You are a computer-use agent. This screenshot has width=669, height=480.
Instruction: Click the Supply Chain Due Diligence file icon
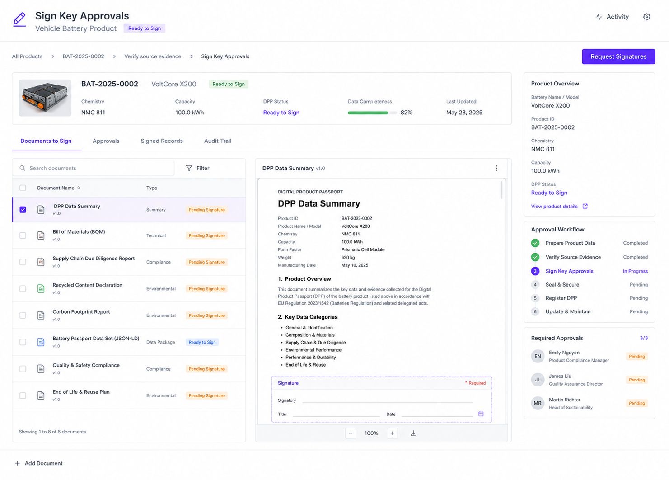coord(41,262)
